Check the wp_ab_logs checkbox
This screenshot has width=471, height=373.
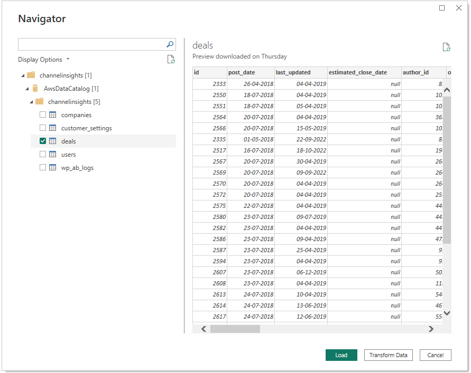click(43, 167)
